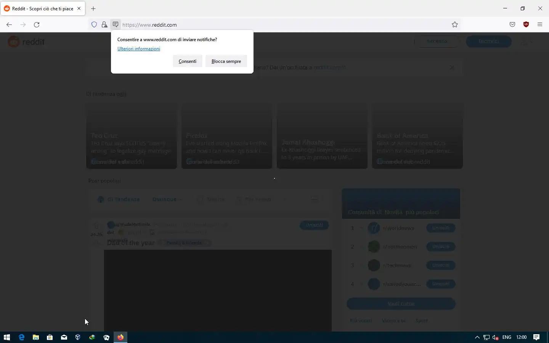Join r/MadeMeSmile with Unisciti
Viewport: 549px width, 343px height.
[x=314, y=225]
